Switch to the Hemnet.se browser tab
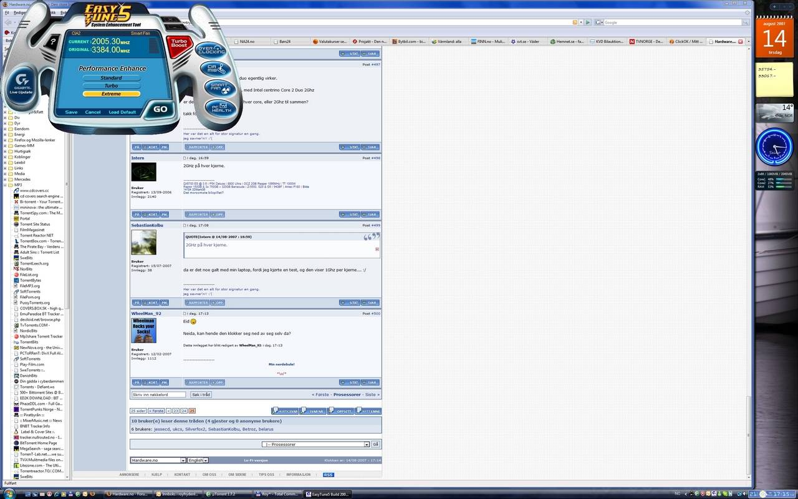Image resolution: width=798 pixels, height=499 pixels. [566, 41]
